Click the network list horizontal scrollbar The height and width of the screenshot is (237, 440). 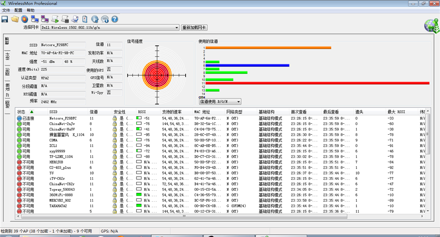184,216
